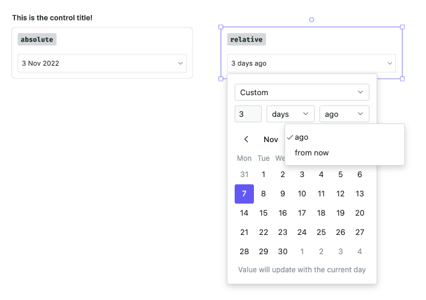The height and width of the screenshot is (300, 426).
Task: Open the 'days' unit dropdown
Action: 291,114
